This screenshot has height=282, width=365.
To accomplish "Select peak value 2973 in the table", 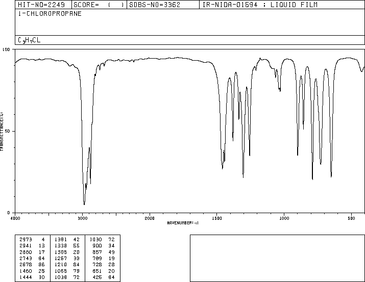I will [x=26, y=240].
